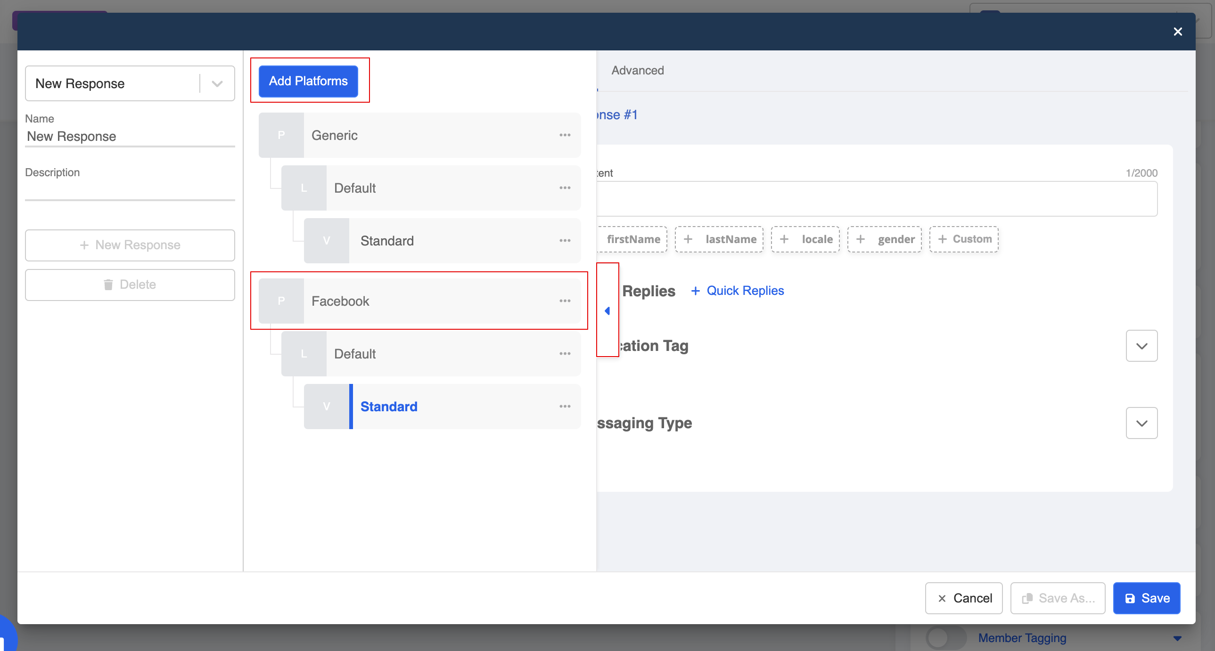1215x651 pixels.
Task: Open ellipsis menu on Facebook platform row
Action: [x=565, y=301]
